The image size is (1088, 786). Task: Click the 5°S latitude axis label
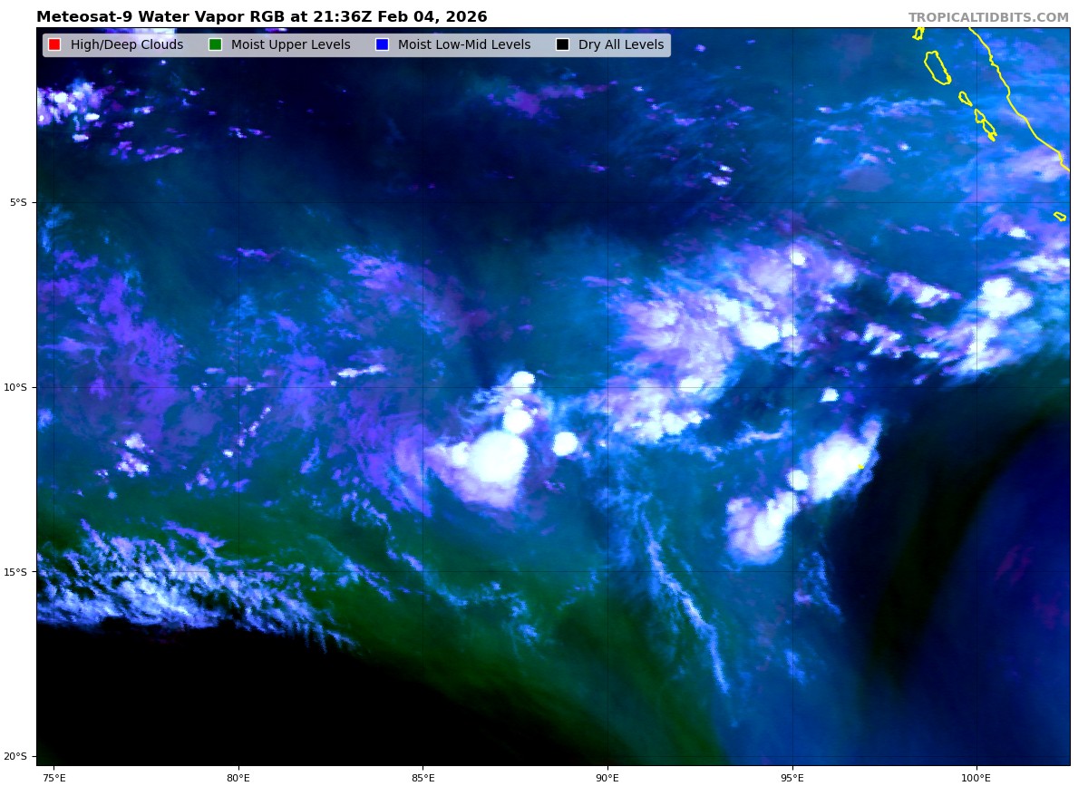click(x=18, y=202)
